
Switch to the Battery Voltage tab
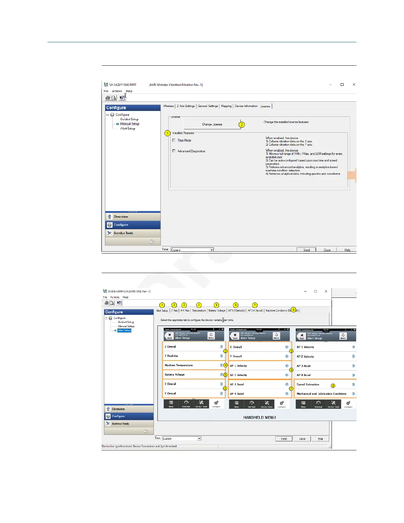(217, 310)
